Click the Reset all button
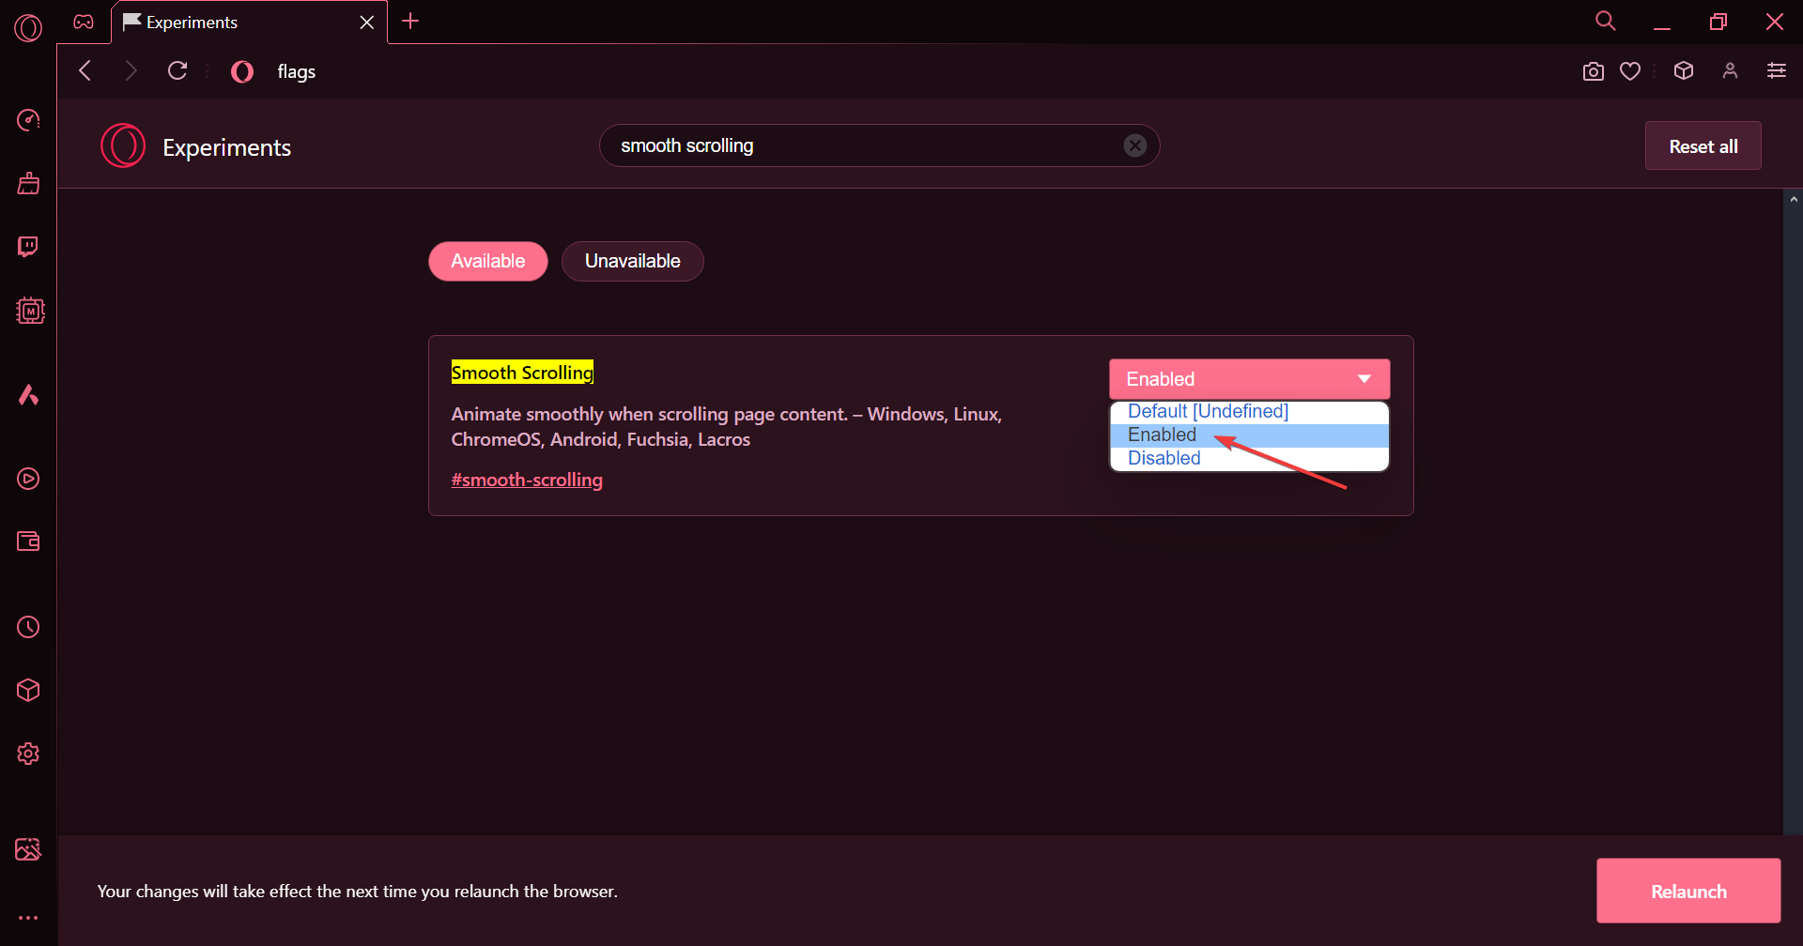 [1703, 146]
